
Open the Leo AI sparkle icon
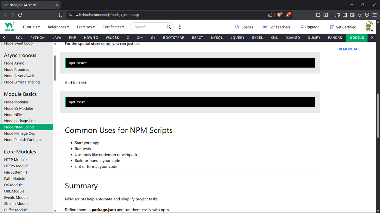tap(360, 15)
